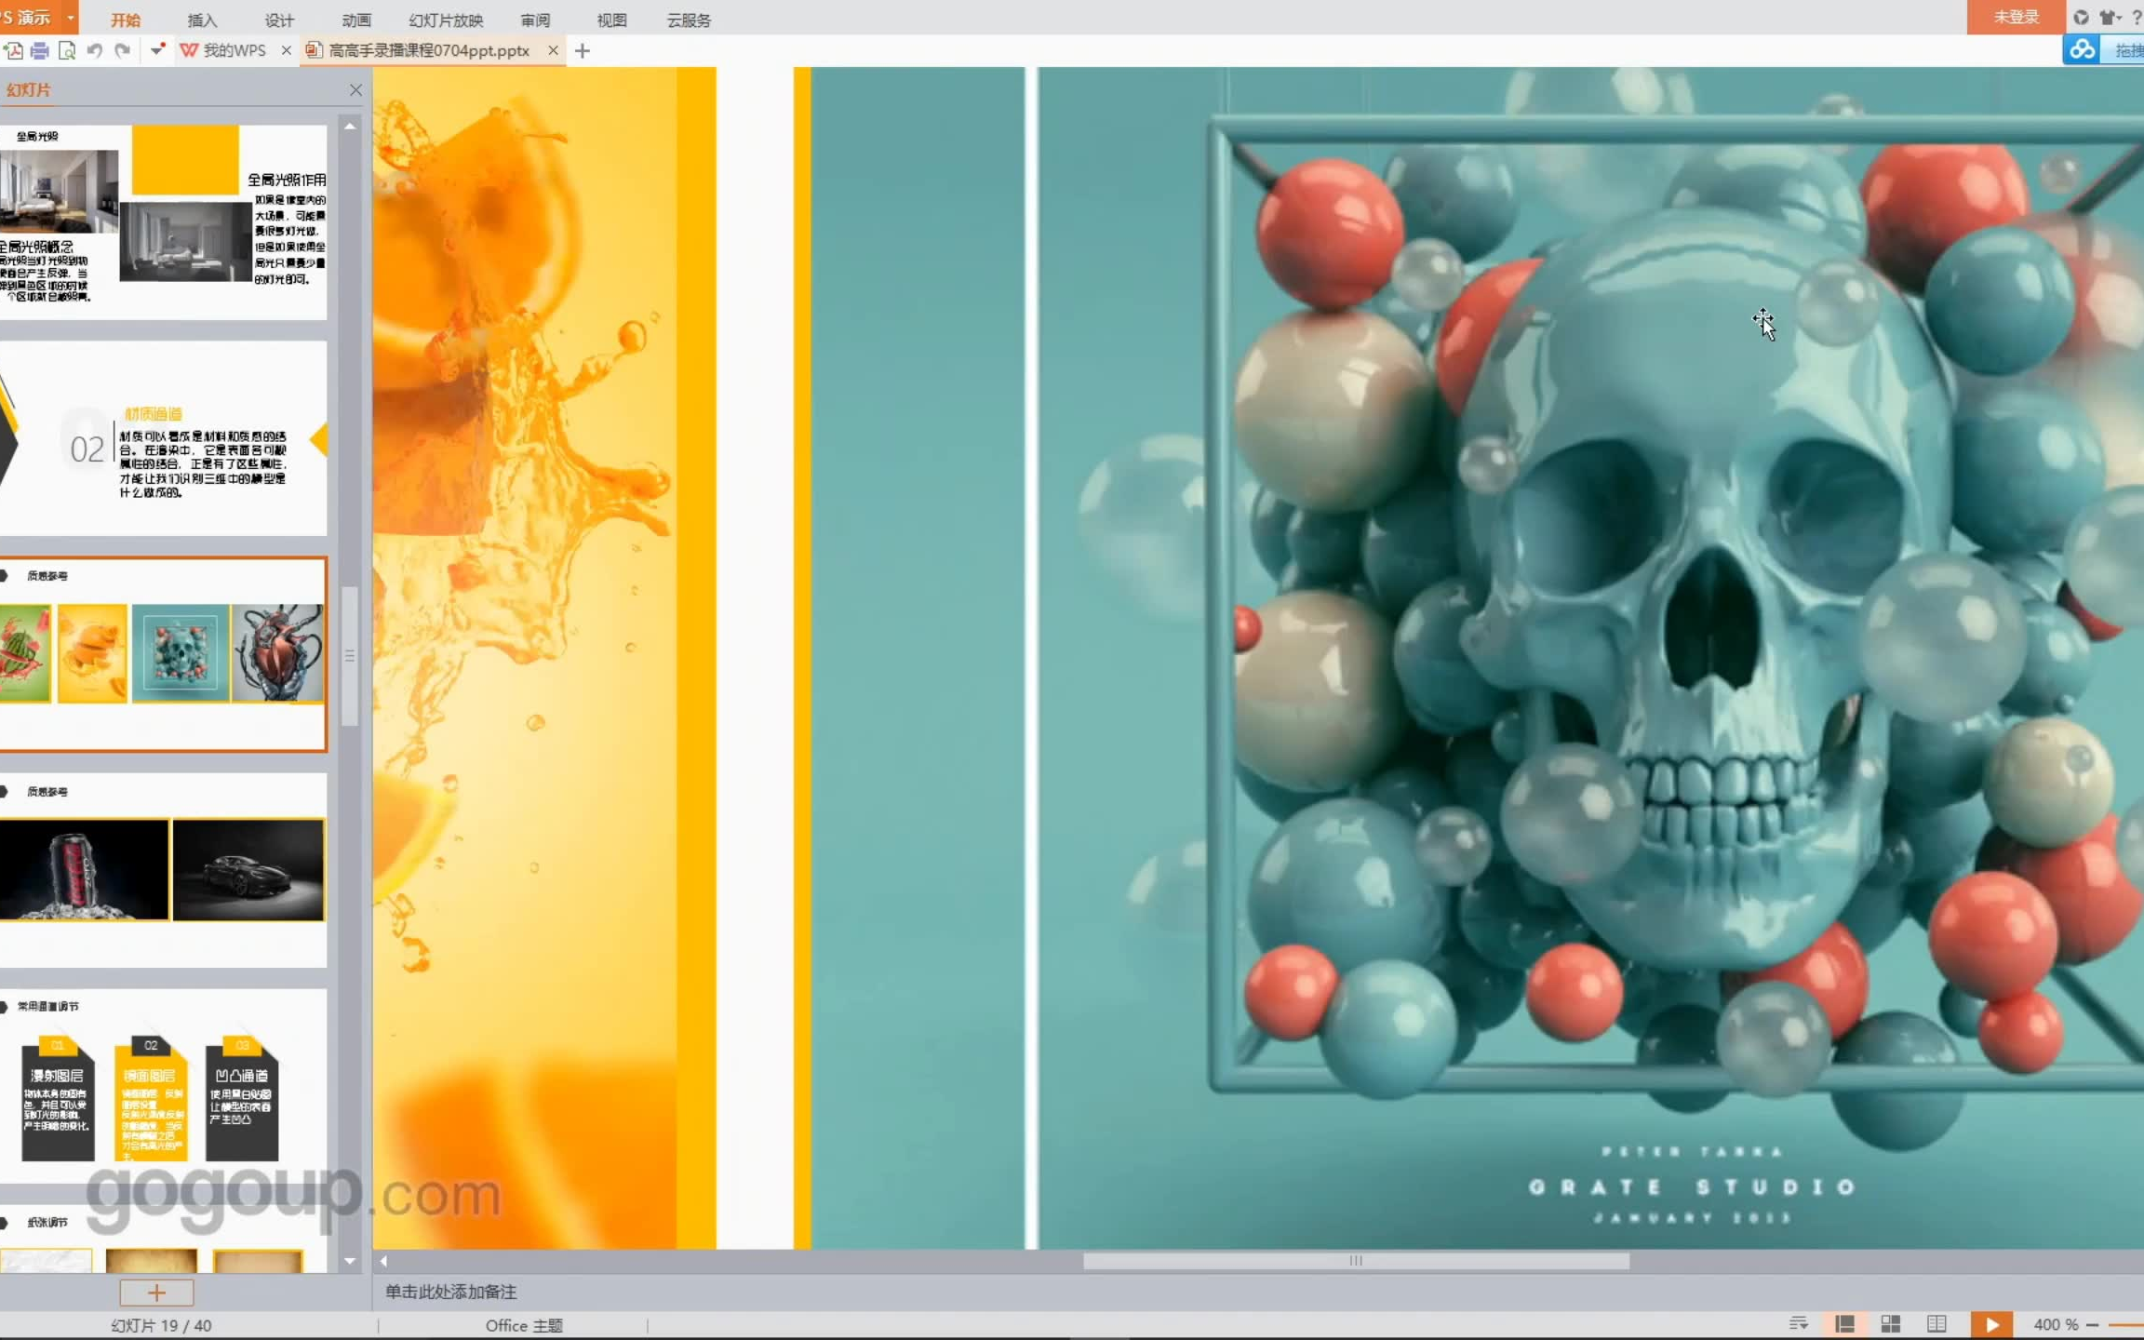
Task: Add a new document tab with plus
Action: tap(583, 51)
